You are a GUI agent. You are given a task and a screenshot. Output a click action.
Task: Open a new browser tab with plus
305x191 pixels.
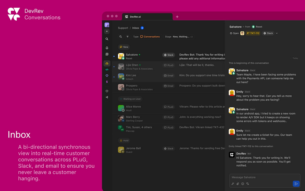point(177,17)
